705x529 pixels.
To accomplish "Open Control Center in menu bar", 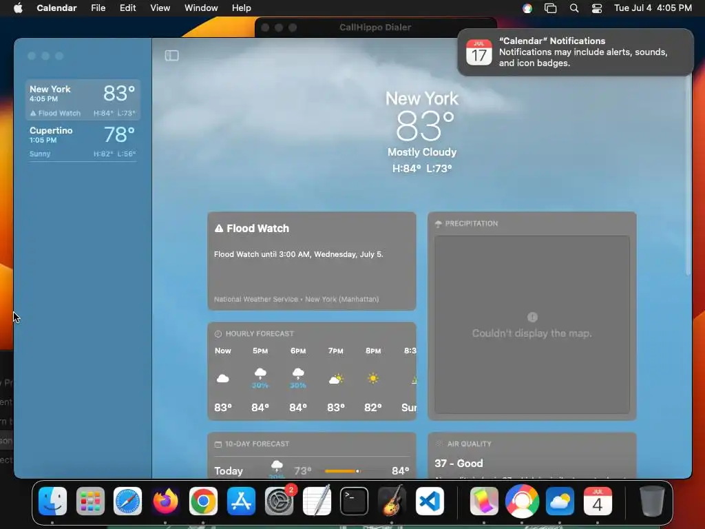I will [597, 8].
